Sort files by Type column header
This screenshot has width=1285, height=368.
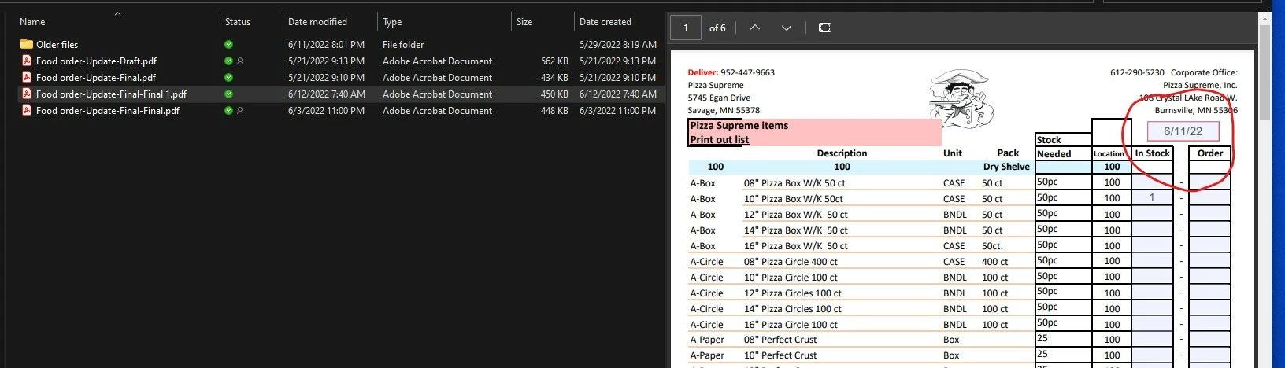coord(392,22)
